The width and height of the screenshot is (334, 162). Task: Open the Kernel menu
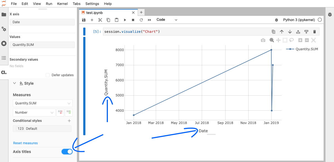tap(62, 4)
